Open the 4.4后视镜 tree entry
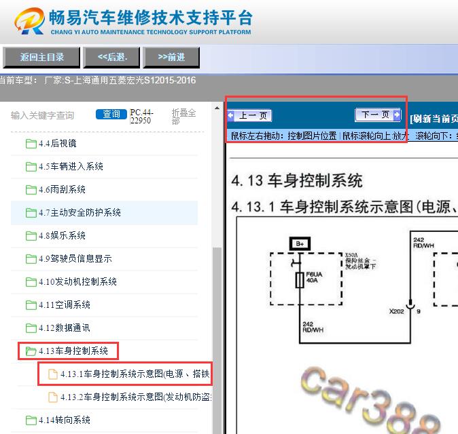458x434 pixels. [x=58, y=143]
